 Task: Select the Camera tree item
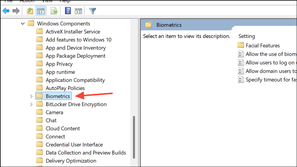(x=54, y=112)
